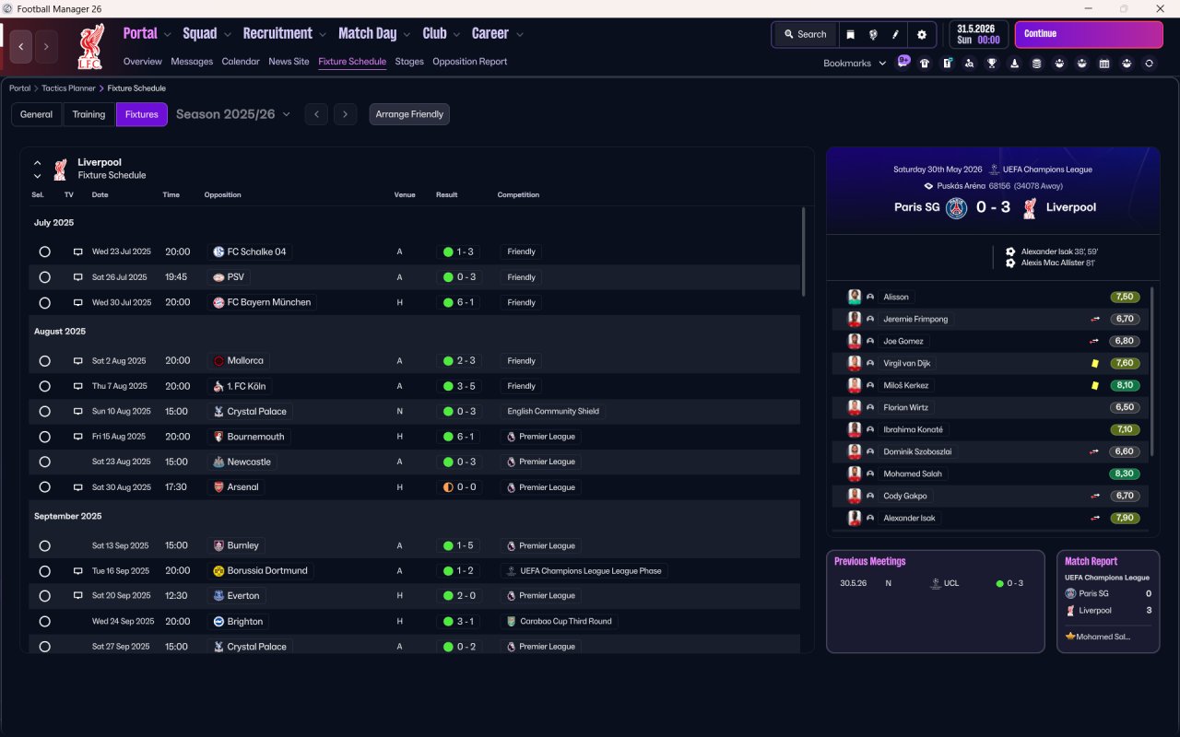This screenshot has width=1180, height=737.
Task: Click the Arrange Friendly button
Action: coord(409,114)
